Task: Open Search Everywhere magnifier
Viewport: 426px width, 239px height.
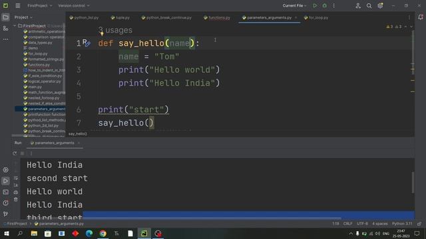Action: click(x=369, y=5)
